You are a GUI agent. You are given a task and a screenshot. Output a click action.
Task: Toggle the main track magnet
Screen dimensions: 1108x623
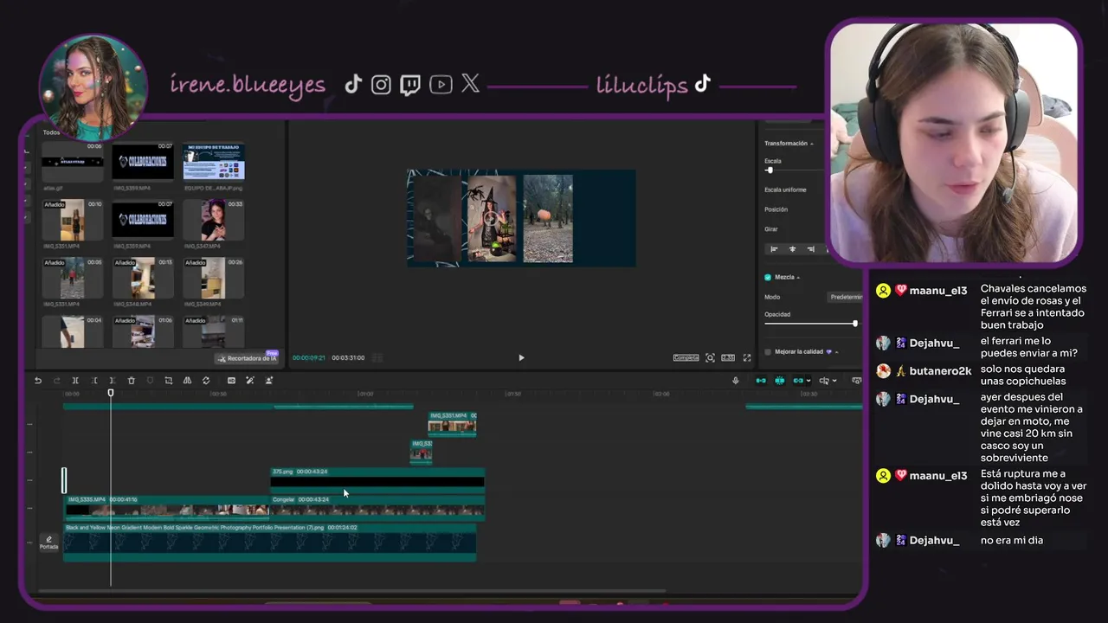(761, 381)
